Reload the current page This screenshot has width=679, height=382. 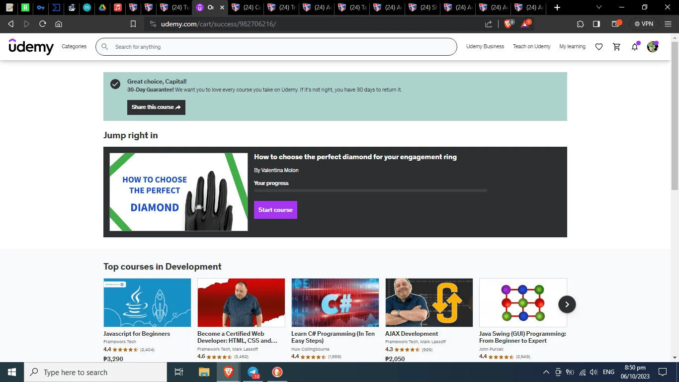tap(43, 24)
